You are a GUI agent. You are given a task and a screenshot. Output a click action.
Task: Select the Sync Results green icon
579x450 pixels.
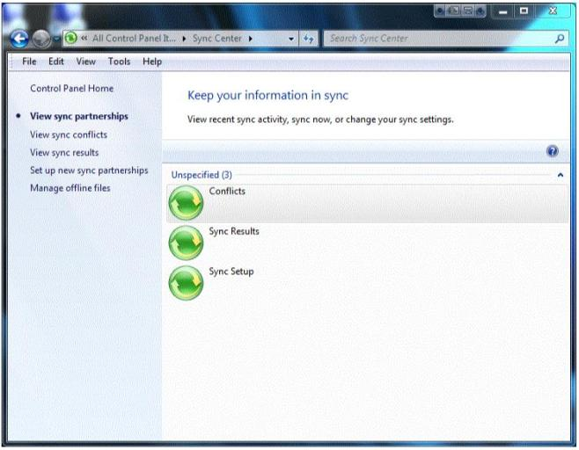186,243
